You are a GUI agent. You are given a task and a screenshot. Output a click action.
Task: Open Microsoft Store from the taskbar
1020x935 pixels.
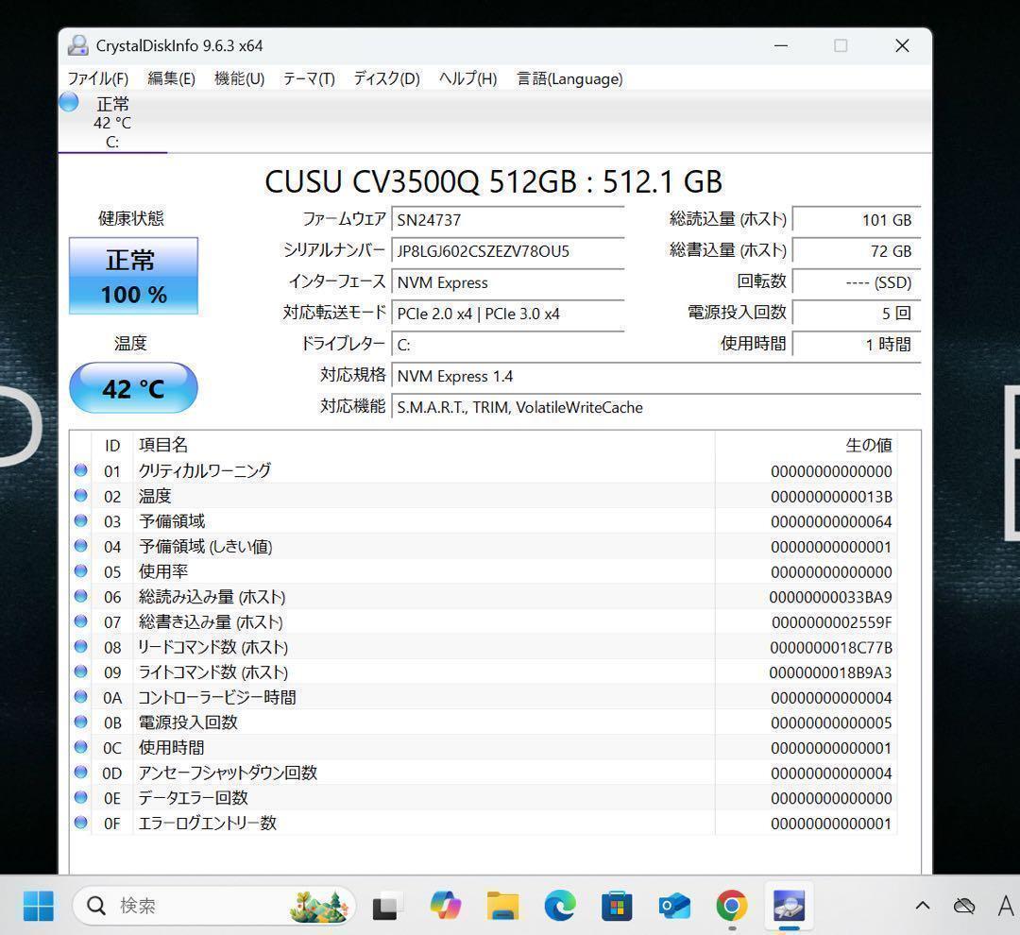click(617, 906)
